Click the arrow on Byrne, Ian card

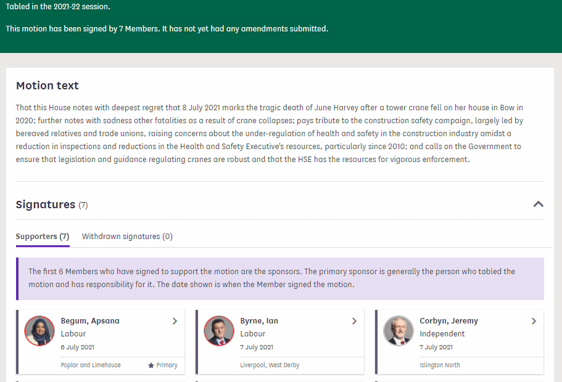(x=354, y=321)
